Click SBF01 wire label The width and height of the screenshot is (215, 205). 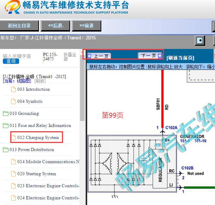158,104
